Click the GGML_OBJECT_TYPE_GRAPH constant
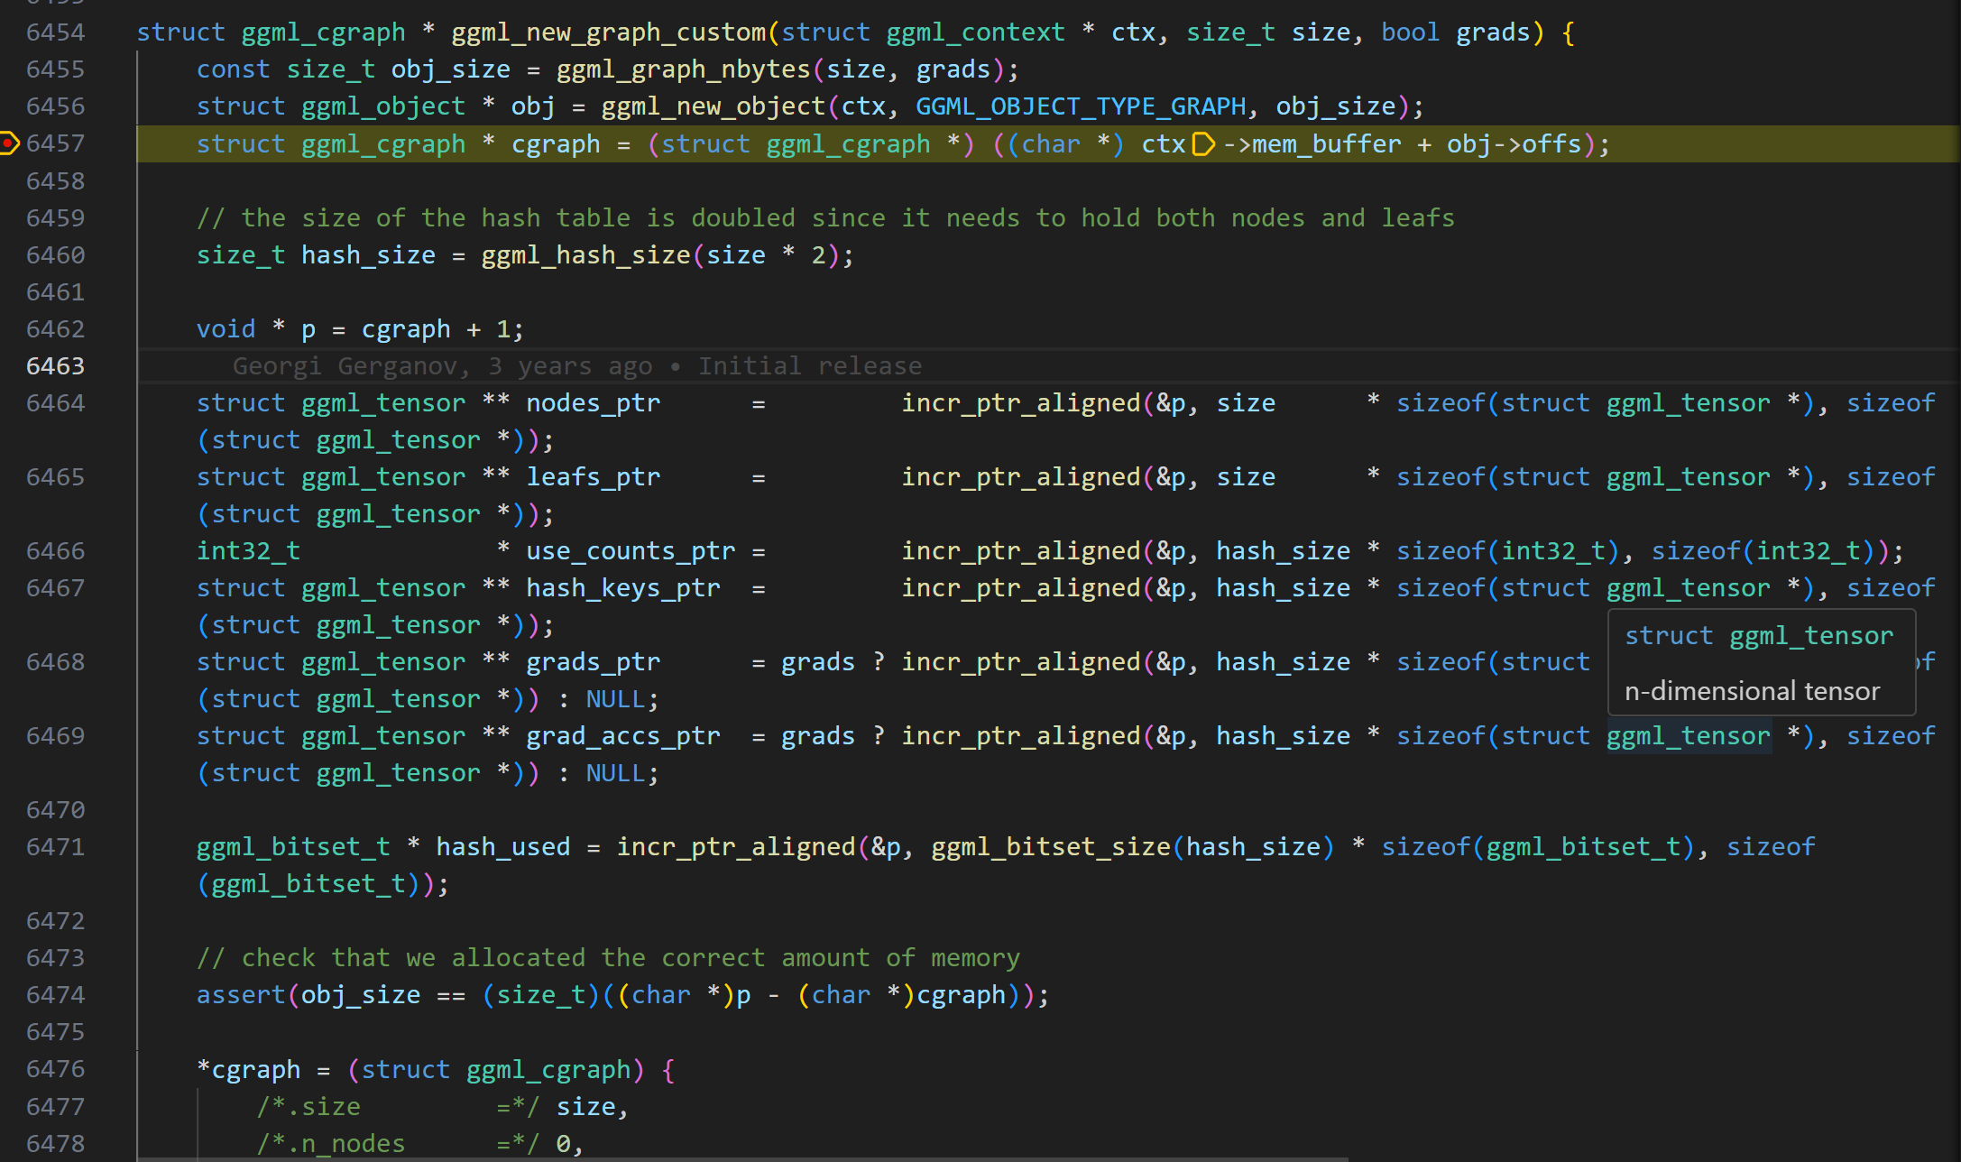Screen dimensions: 1961x1162 [x=1080, y=106]
